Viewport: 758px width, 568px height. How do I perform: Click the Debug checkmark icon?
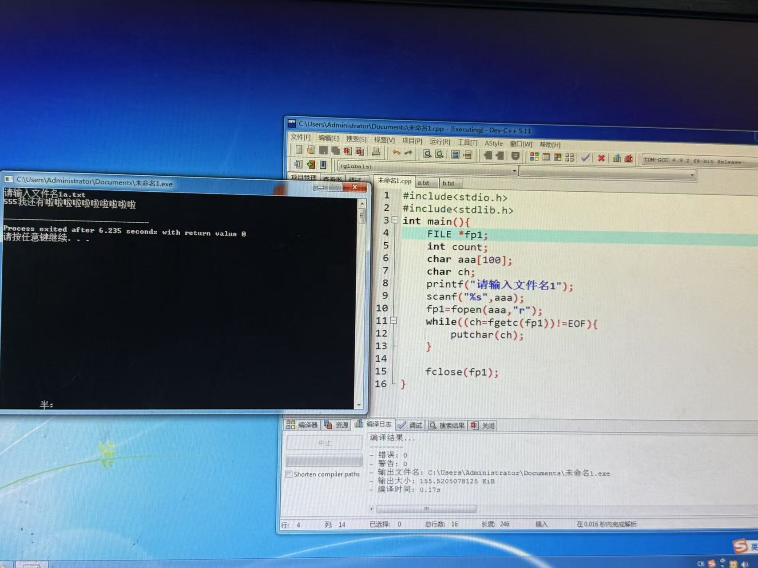tap(585, 158)
